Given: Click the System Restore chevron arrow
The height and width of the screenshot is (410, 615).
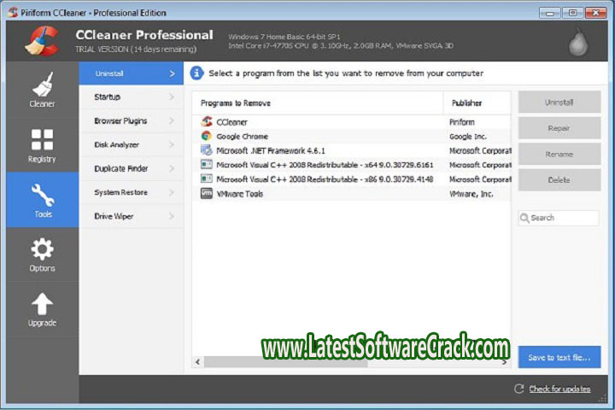Looking at the screenshot, I should click(x=172, y=192).
